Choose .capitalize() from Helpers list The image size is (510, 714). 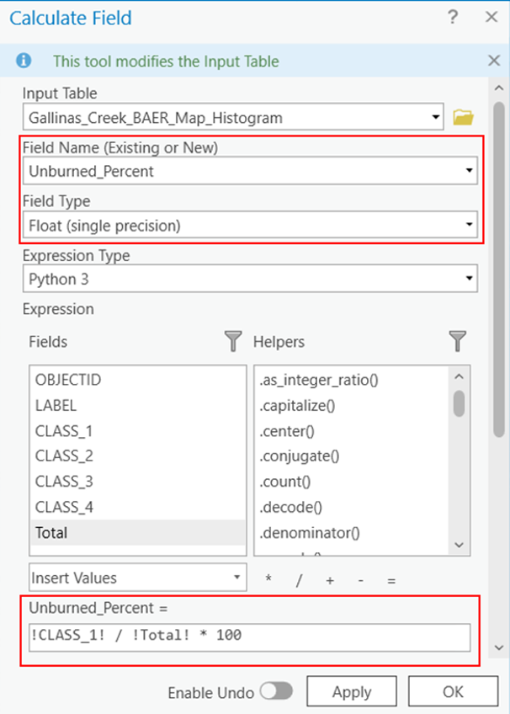(x=298, y=405)
